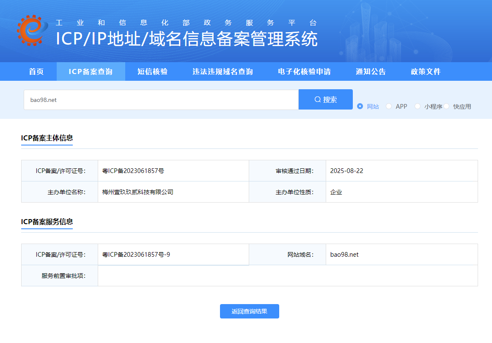
Task: Click approval date 2025-08-22
Action: click(347, 171)
